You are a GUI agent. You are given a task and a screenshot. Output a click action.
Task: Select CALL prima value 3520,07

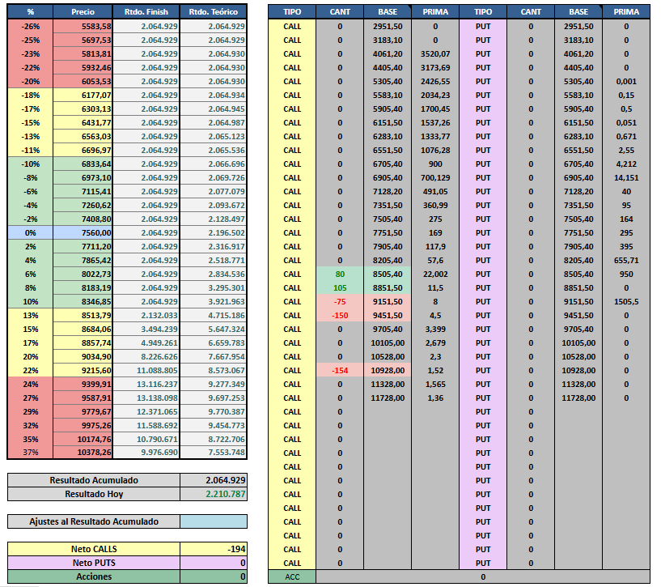(x=435, y=54)
